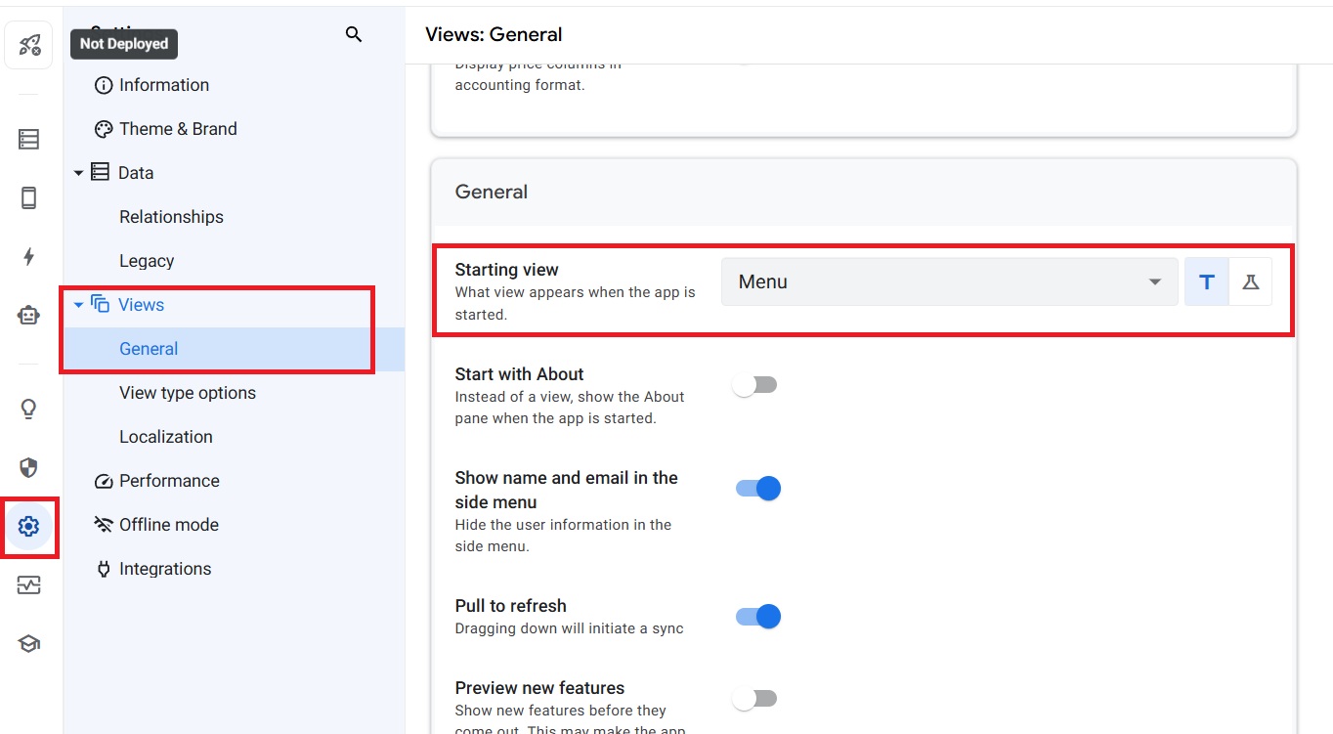Image resolution: width=1333 pixels, height=734 pixels.
Task: Open the Localization settings page
Action: pos(166,437)
